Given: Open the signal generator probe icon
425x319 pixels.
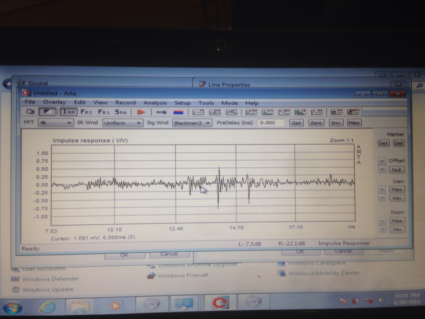Looking at the screenshot, I should 161,112.
